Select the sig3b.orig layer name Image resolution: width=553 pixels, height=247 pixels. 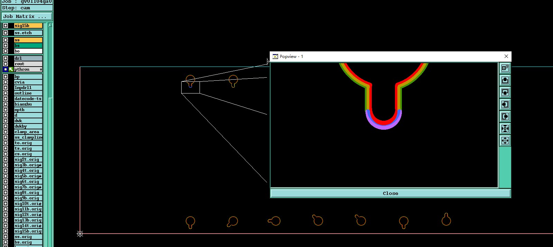[x=28, y=165]
